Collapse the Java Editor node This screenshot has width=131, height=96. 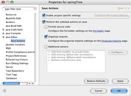click(x=3, y=37)
